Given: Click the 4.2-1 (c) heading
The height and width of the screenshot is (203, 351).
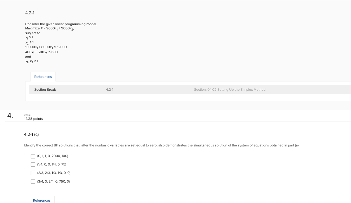Looking at the screenshot, I should click(31, 134).
